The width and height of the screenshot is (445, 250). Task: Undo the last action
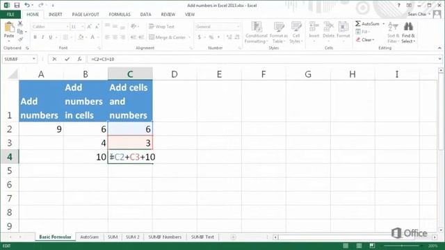[27, 5]
